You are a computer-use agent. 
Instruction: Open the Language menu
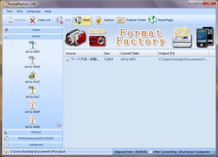(x=34, y=11)
